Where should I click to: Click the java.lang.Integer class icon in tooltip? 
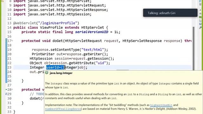tap(47, 73)
